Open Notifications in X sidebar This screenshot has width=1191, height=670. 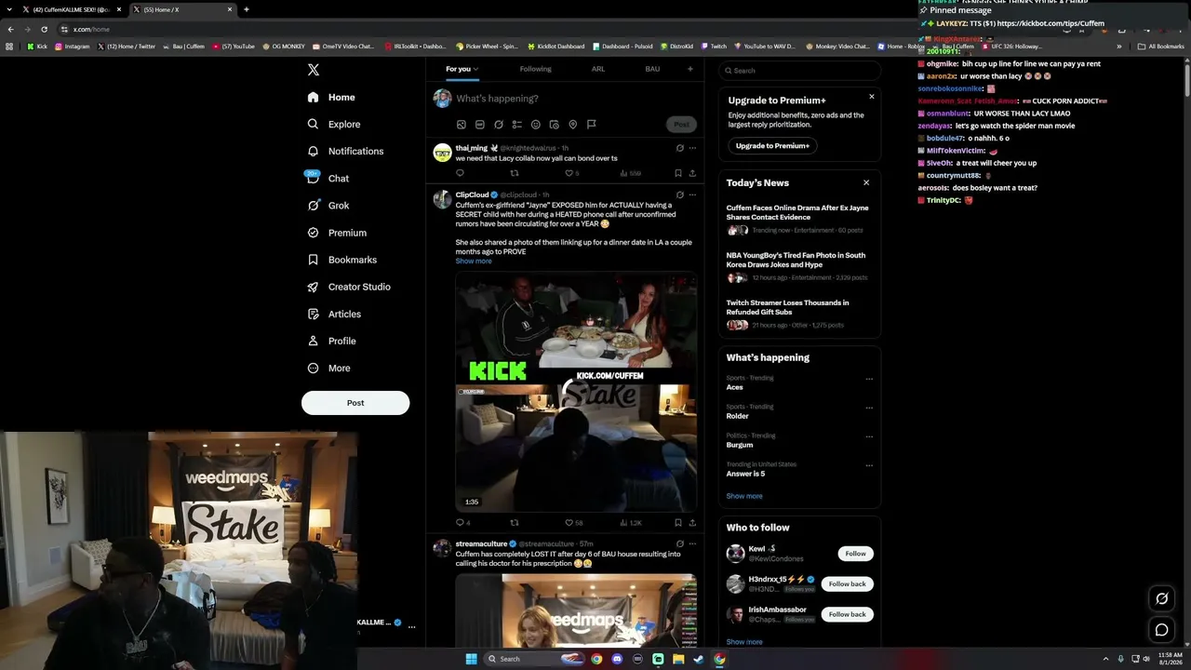[345, 151]
